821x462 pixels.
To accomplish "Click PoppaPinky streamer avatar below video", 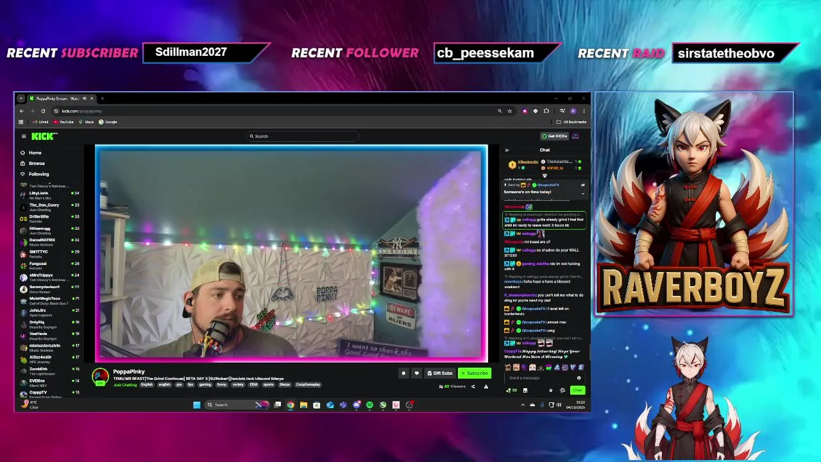I will click(x=100, y=377).
